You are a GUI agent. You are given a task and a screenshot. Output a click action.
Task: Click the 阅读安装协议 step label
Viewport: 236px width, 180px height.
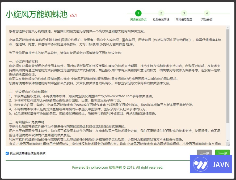coord(138,20)
